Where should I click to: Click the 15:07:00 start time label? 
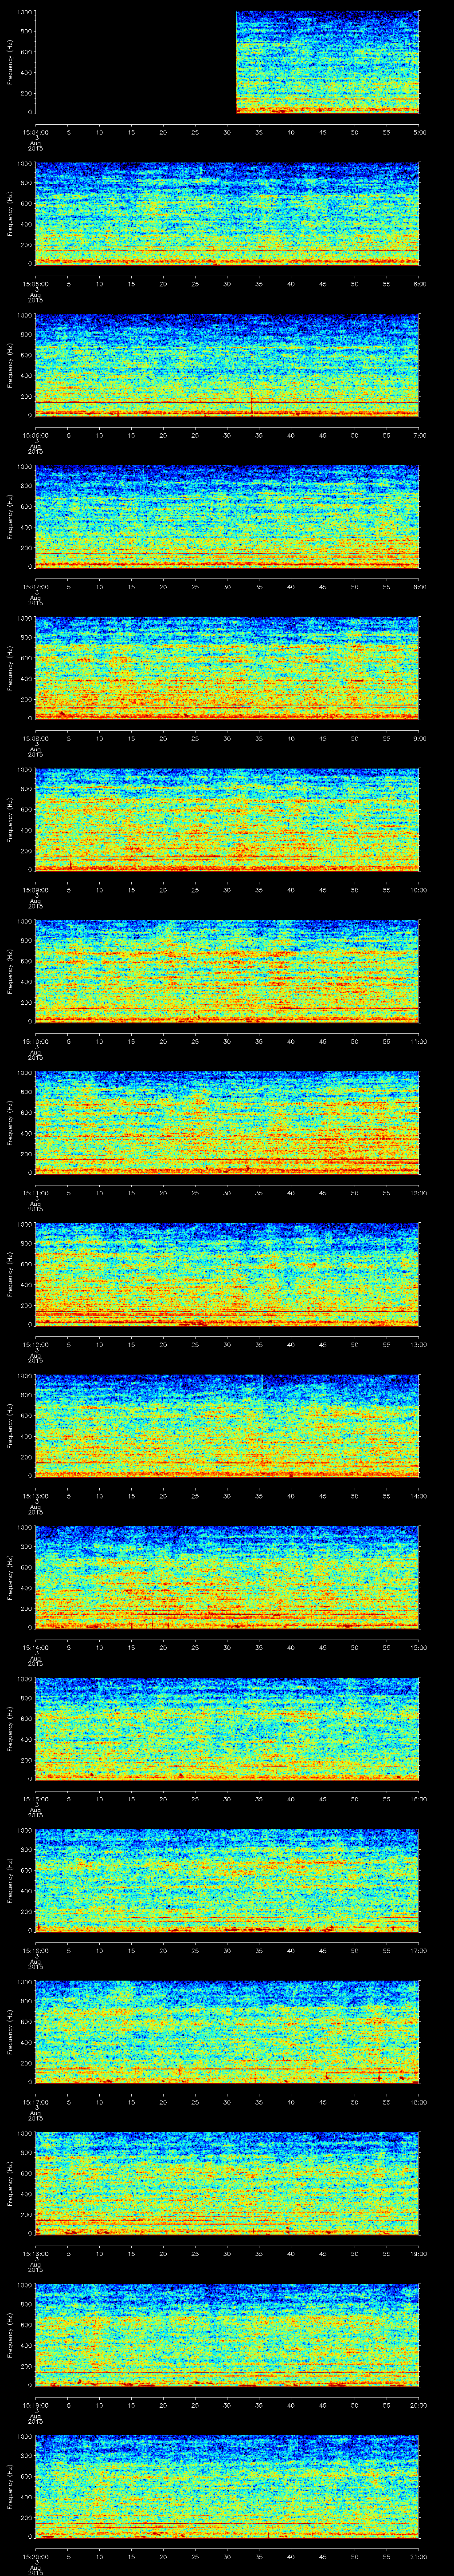tap(35, 587)
